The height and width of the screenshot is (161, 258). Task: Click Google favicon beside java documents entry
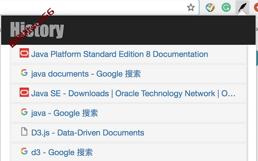24,72
